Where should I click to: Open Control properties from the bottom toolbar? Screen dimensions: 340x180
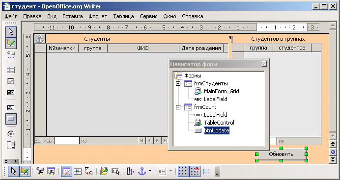(40, 172)
